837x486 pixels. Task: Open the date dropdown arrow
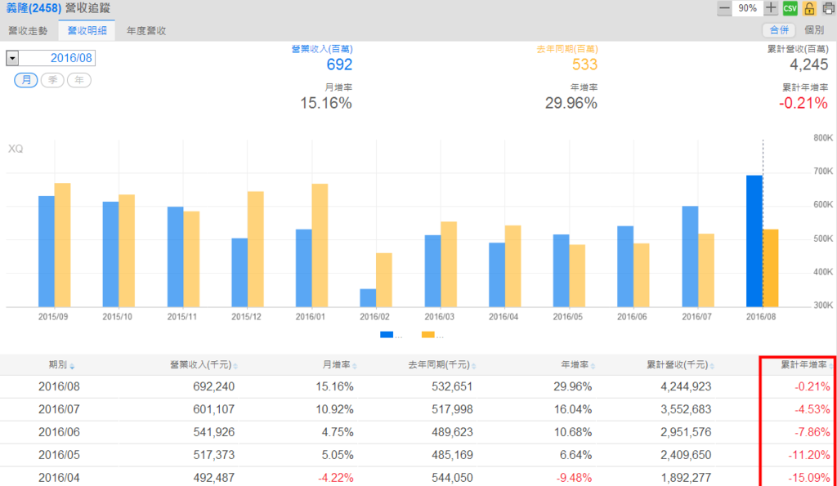(x=12, y=58)
